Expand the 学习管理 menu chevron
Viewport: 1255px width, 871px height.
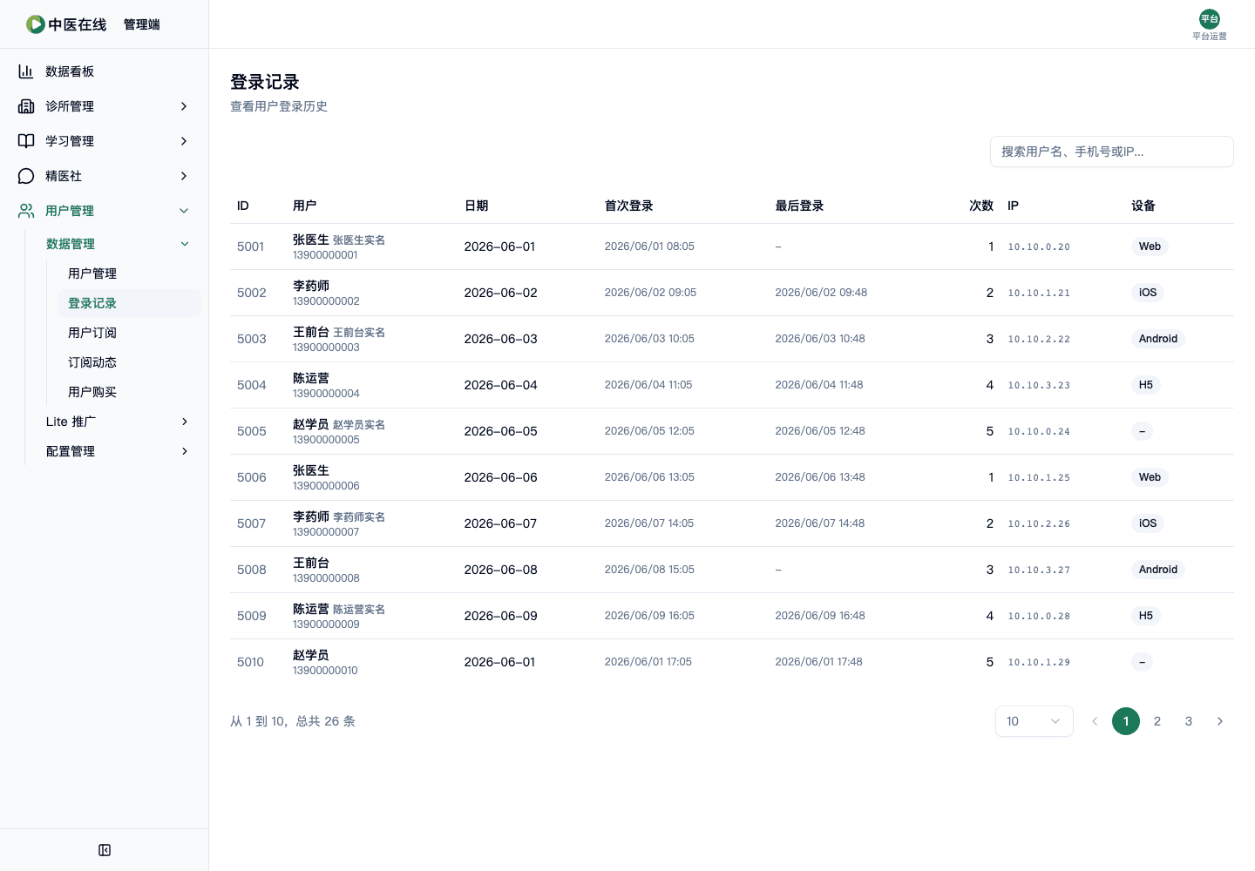[x=184, y=141]
